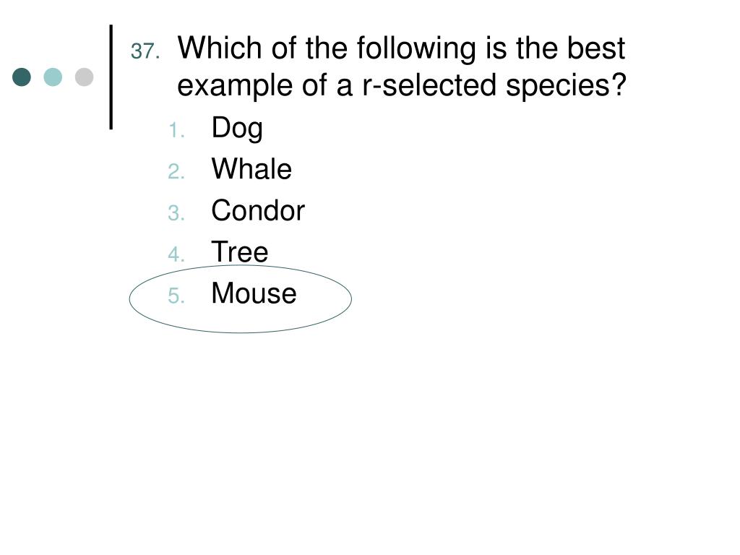
Task: Click the list number 1 beside Dog
Action: [176, 130]
